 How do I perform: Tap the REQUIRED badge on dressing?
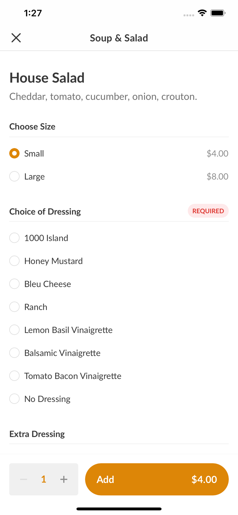click(208, 211)
